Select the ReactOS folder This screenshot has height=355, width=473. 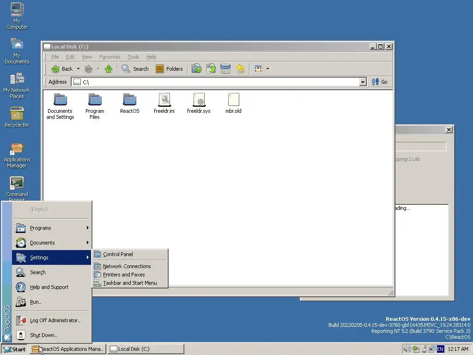pyautogui.click(x=130, y=104)
